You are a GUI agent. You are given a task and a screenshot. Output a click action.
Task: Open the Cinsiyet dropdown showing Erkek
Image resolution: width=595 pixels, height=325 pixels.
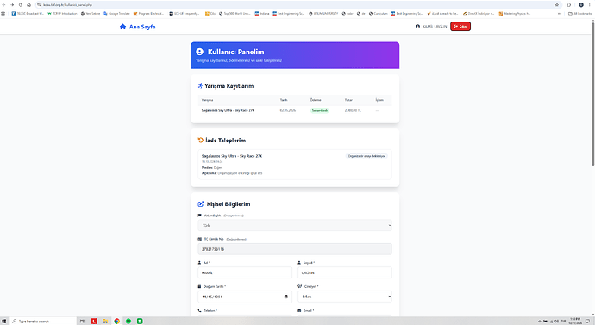click(345, 297)
